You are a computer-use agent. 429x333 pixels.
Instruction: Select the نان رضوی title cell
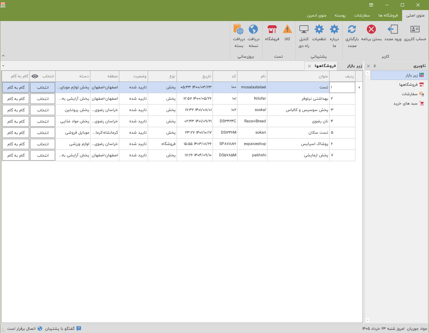point(298,121)
